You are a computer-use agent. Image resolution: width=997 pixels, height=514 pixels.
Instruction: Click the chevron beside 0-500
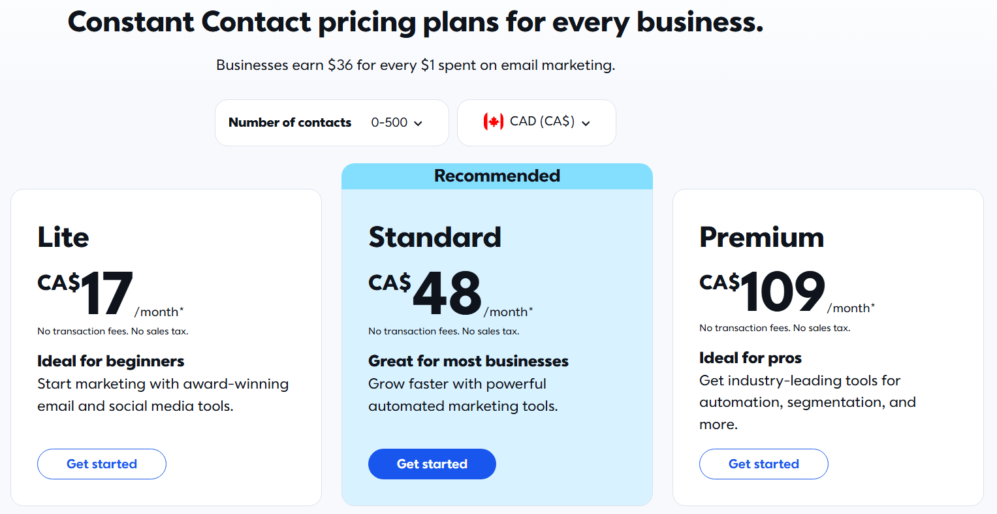pyautogui.click(x=419, y=123)
